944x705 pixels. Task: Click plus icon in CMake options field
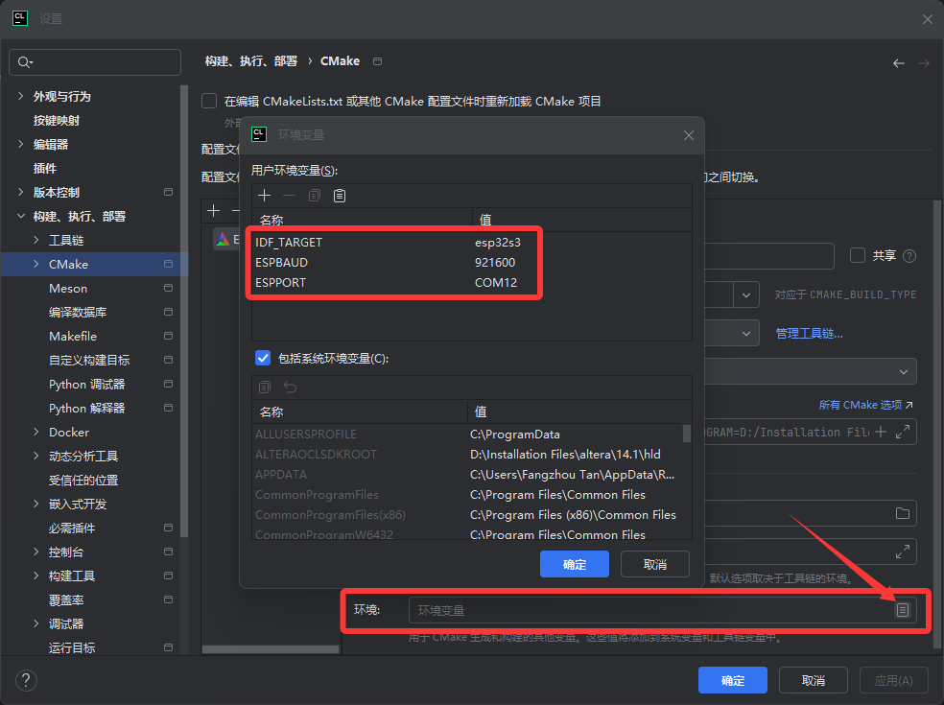tap(881, 432)
